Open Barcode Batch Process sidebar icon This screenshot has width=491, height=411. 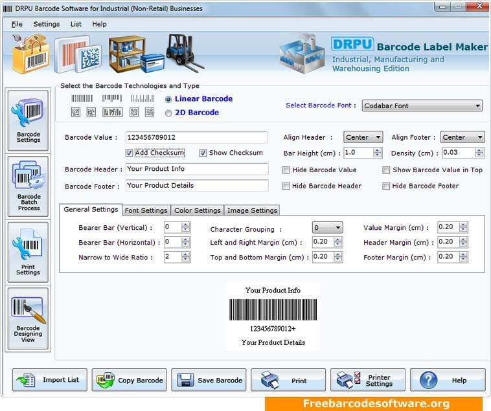point(29,186)
